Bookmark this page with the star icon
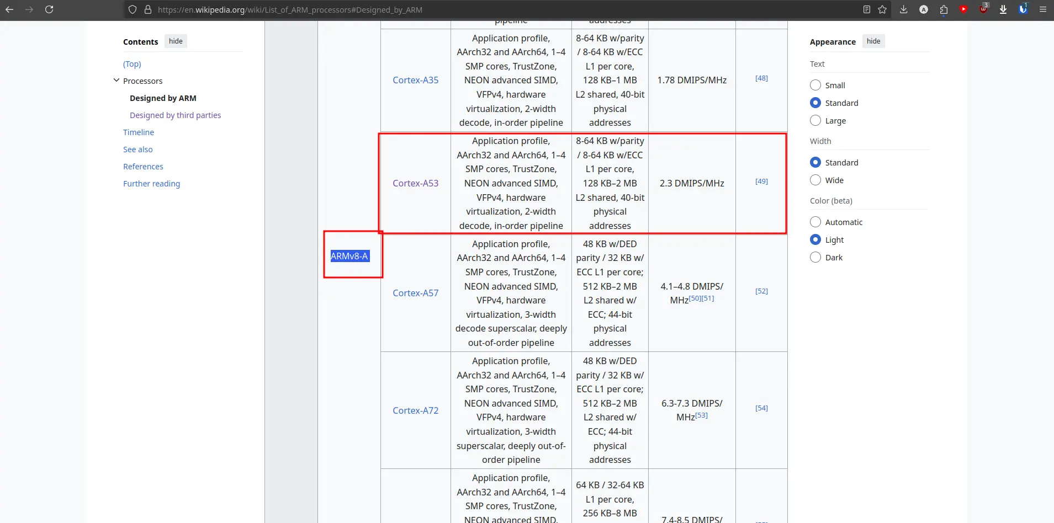The image size is (1054, 523). 882,9
